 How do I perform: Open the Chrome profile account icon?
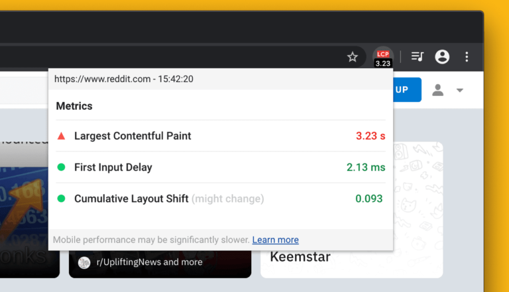pos(442,57)
